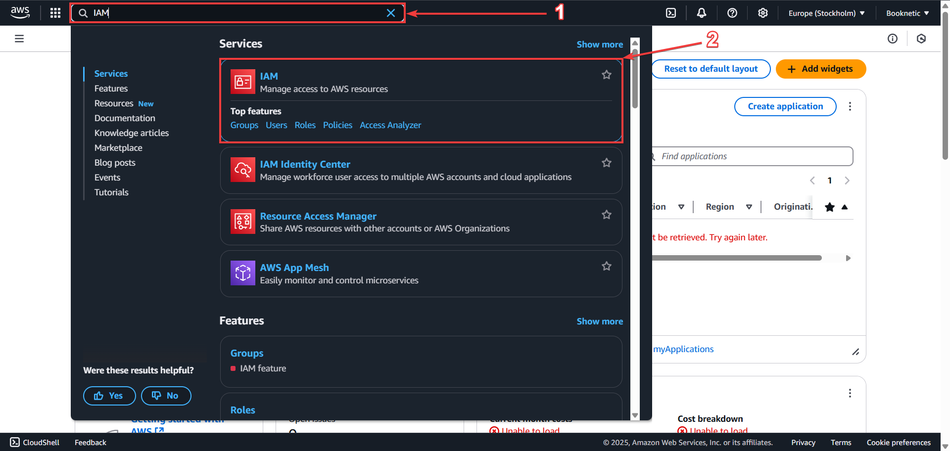The width and height of the screenshot is (950, 451).
Task: Toggle the hamburger side navigation
Action: tap(19, 39)
